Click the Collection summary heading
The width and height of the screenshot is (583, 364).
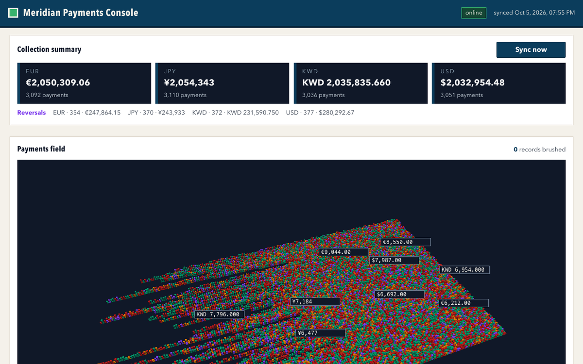(49, 50)
